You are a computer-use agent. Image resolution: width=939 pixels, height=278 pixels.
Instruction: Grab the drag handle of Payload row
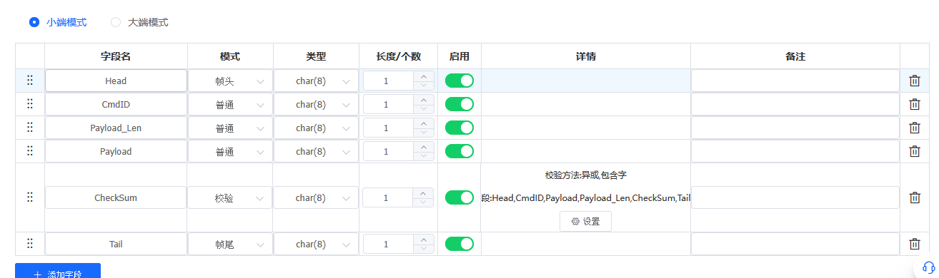[x=30, y=151]
